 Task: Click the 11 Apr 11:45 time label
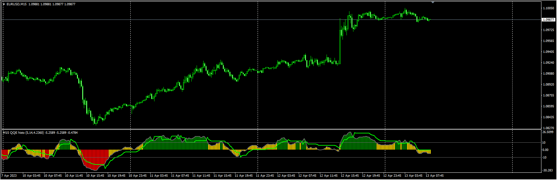[x=201, y=176]
